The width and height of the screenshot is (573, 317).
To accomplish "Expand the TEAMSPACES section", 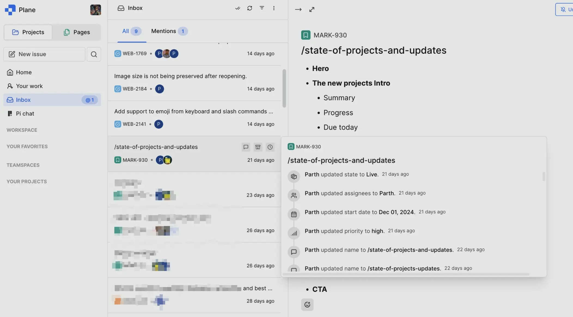I will click(23, 165).
